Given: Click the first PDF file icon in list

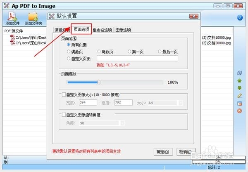Looking at the screenshot, I should tap(12, 38).
